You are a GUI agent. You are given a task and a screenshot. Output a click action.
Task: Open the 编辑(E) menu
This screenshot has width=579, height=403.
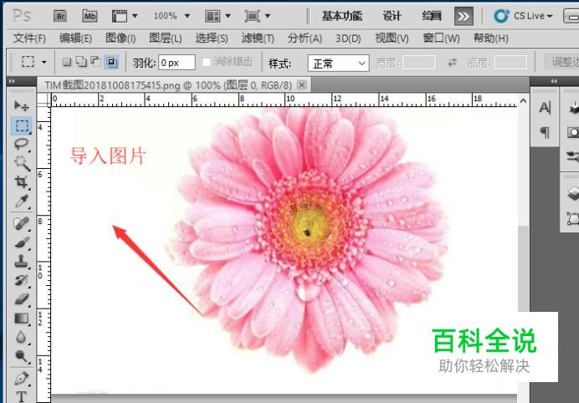(75, 38)
